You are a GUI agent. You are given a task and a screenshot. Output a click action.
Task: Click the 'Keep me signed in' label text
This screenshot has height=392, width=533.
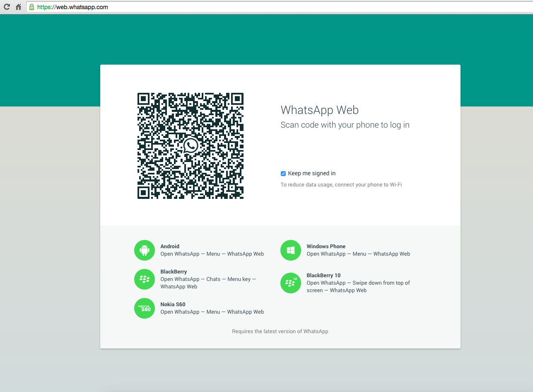311,174
